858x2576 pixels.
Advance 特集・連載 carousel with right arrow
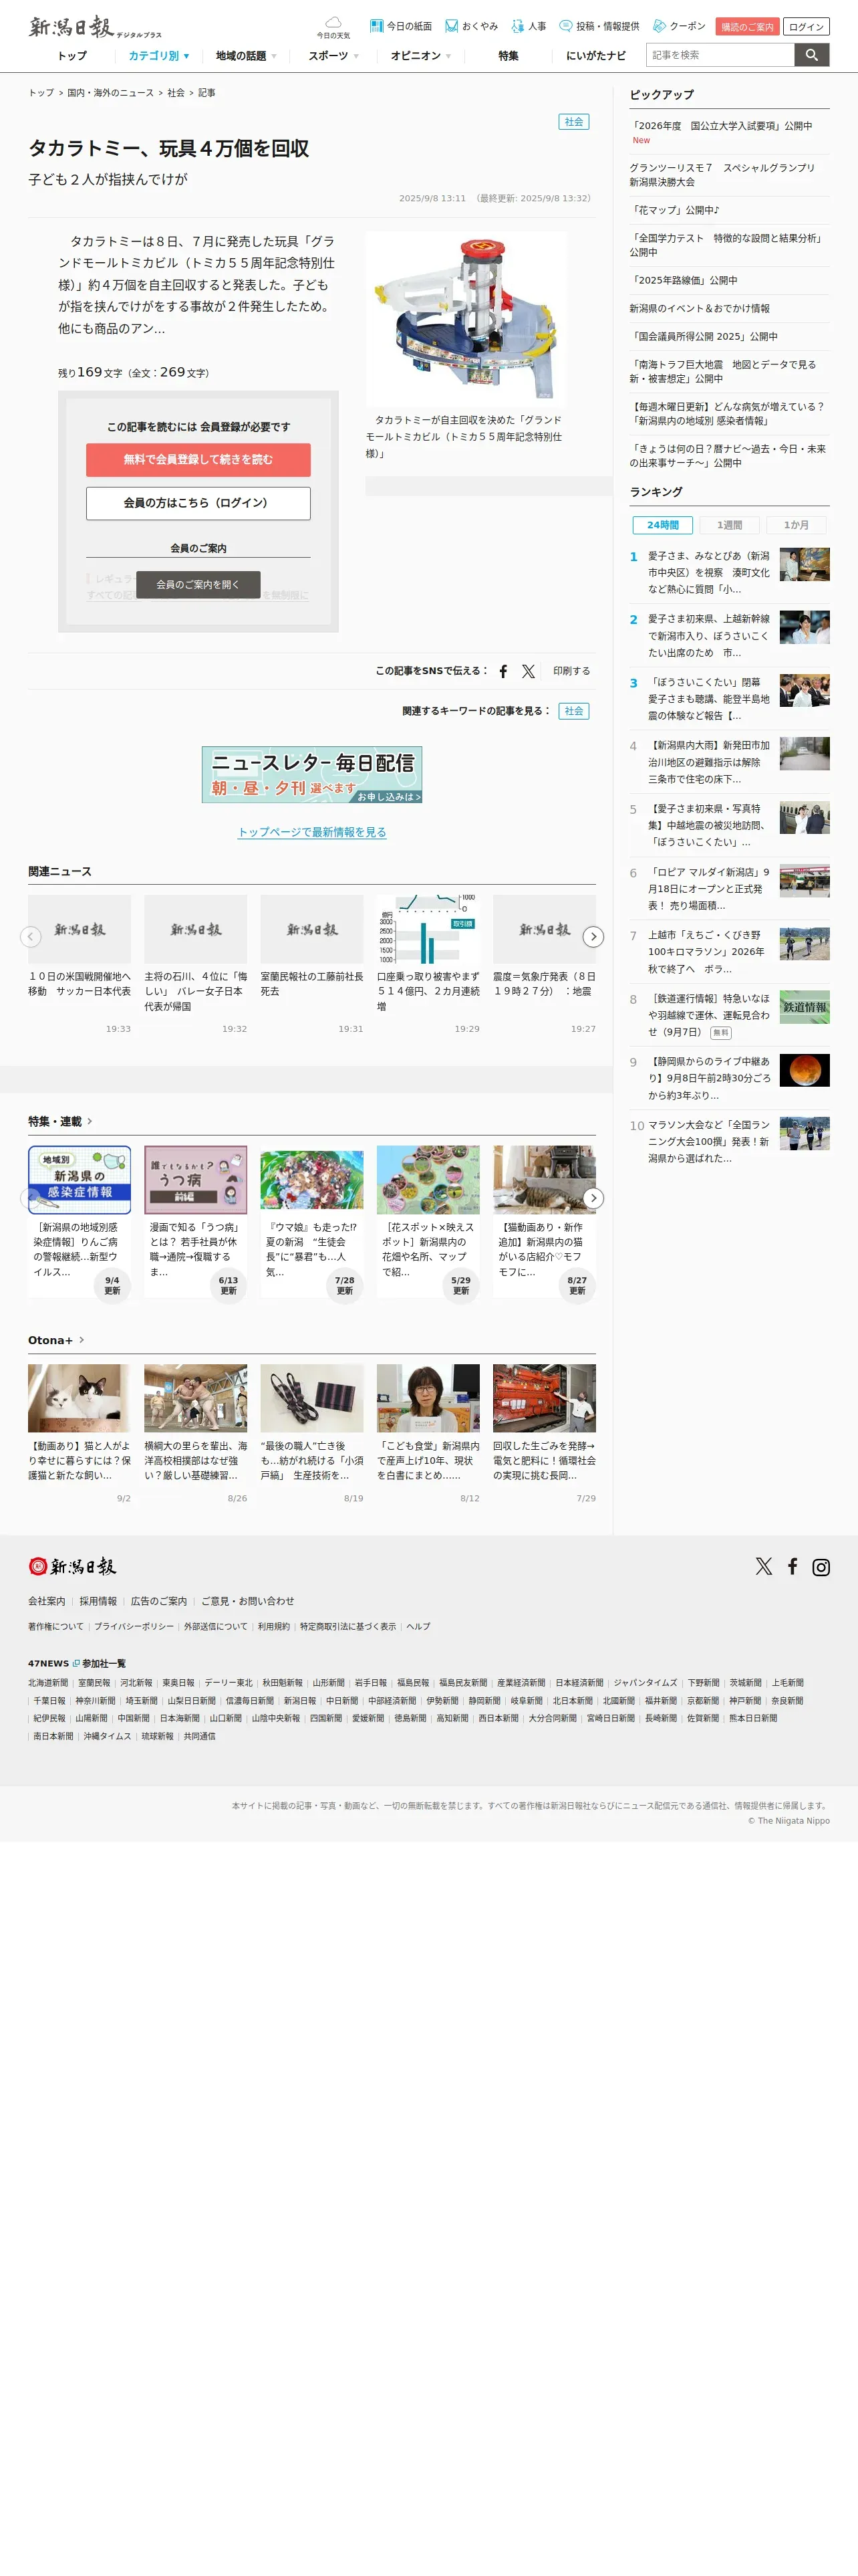tap(593, 1198)
